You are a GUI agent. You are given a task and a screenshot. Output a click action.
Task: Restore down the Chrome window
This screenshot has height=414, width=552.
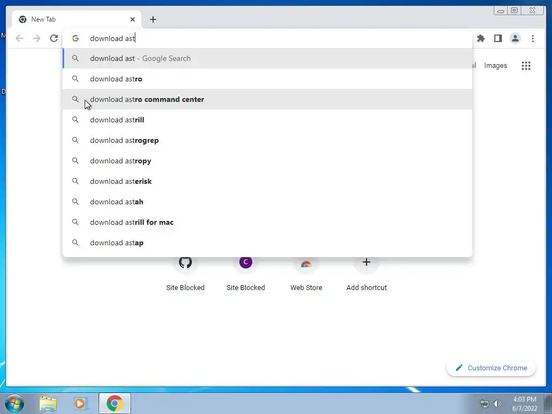(x=514, y=11)
